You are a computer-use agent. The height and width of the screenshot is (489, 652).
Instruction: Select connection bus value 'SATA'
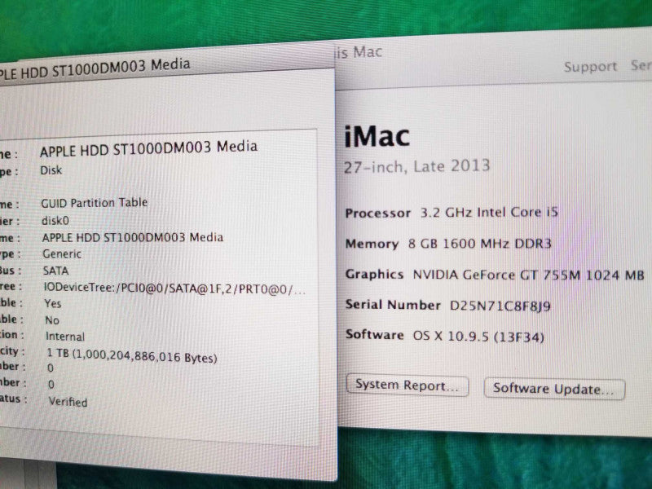click(x=55, y=271)
